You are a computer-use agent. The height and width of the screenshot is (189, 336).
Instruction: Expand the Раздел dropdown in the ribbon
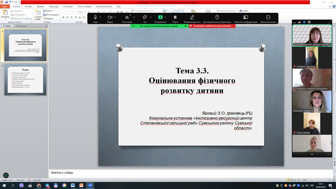click(x=50, y=19)
